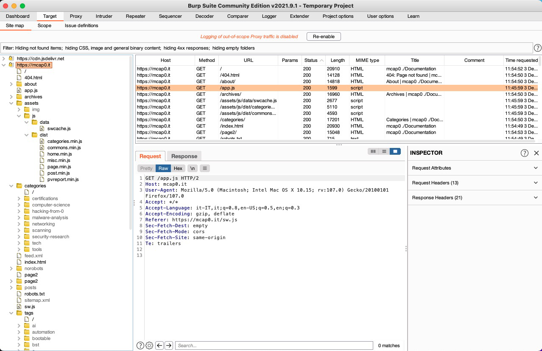Open the User options tab
This screenshot has height=351, width=542.
(x=380, y=16)
